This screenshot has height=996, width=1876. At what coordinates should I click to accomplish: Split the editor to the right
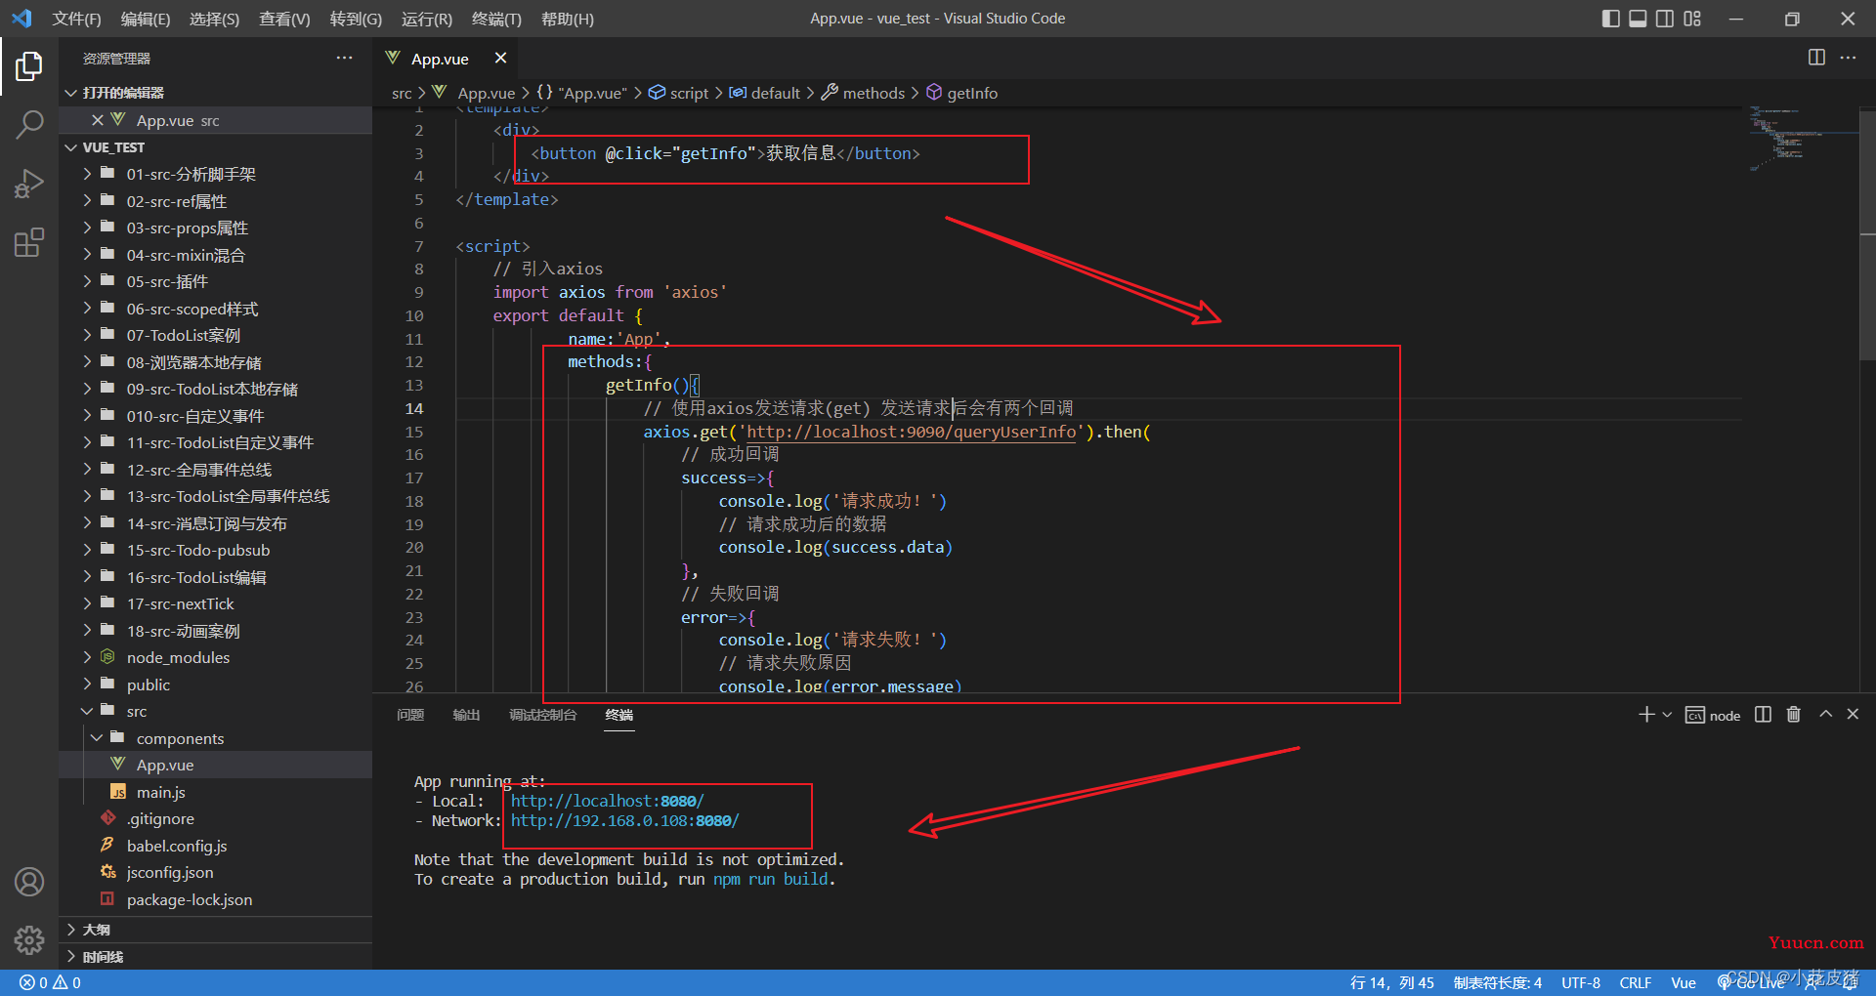pos(1816,58)
